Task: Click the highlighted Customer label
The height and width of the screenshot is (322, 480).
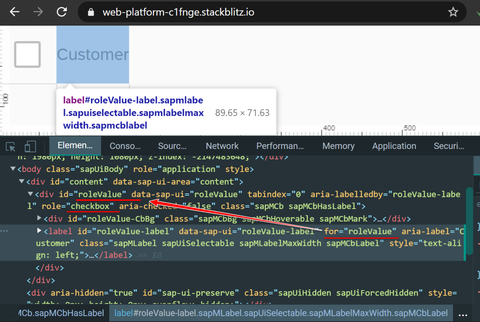Action: click(x=93, y=54)
